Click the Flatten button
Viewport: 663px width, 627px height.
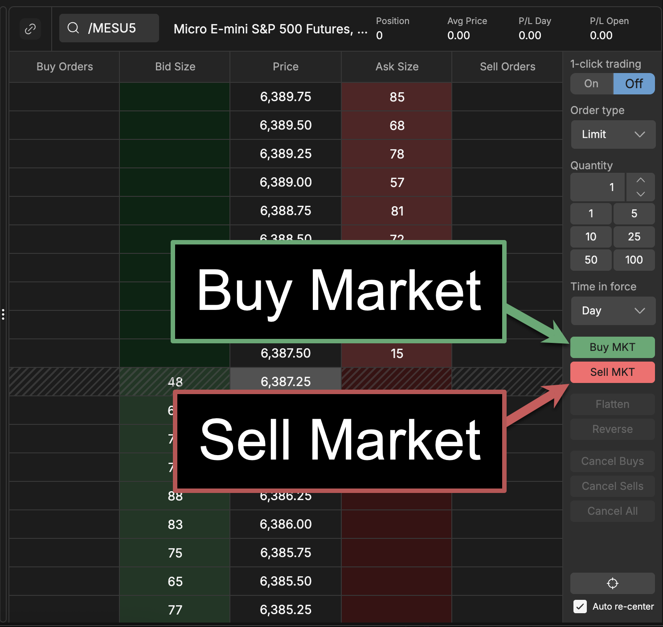pos(612,404)
